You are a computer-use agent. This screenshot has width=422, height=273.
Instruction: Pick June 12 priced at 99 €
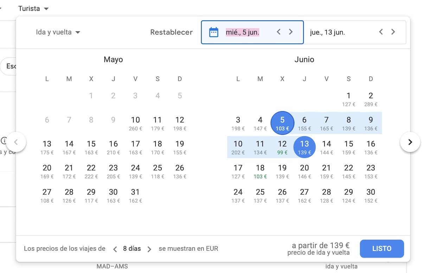point(282,147)
